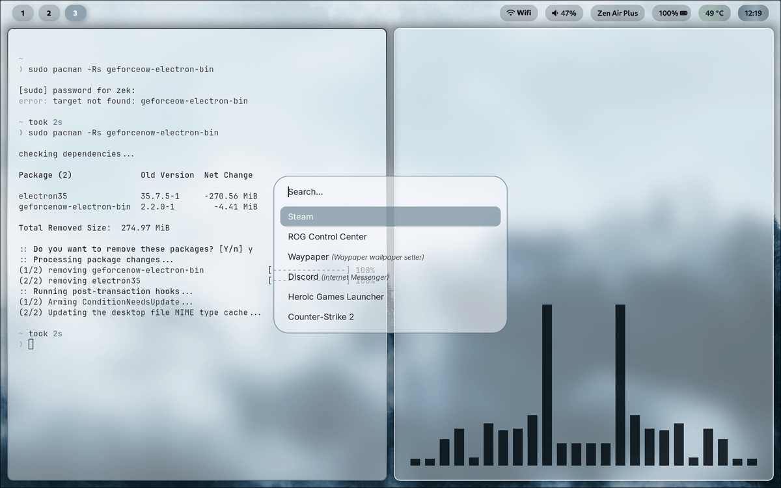Open Discord Internet Messenger entry
The width and height of the screenshot is (781, 488).
[390, 277]
